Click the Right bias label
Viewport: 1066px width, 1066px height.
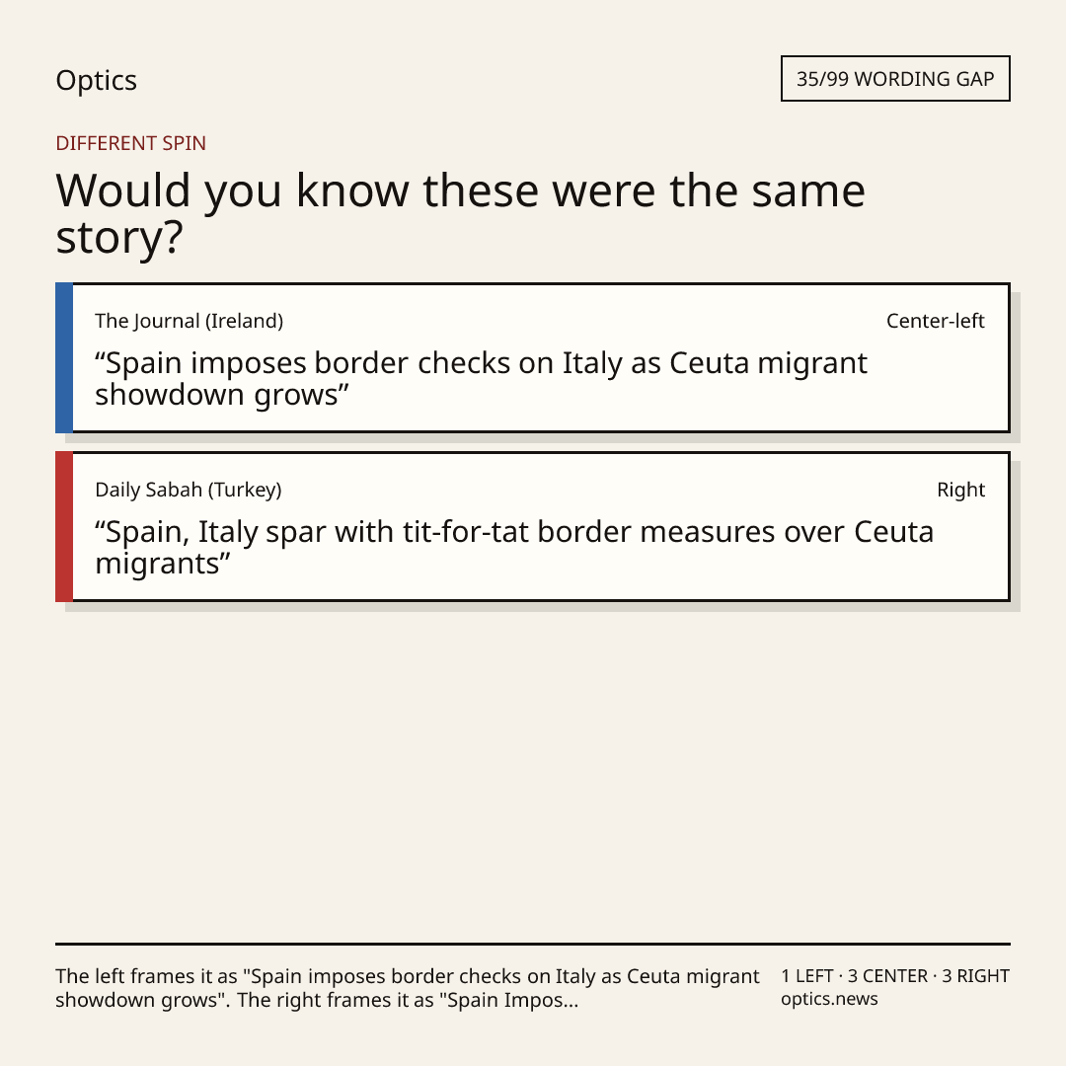[960, 490]
